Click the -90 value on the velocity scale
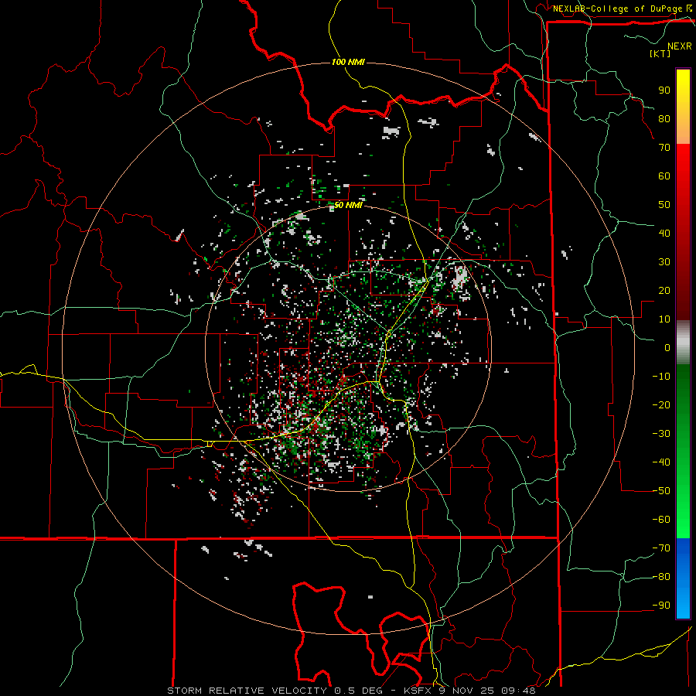This screenshot has height=696, width=696. coord(661,606)
